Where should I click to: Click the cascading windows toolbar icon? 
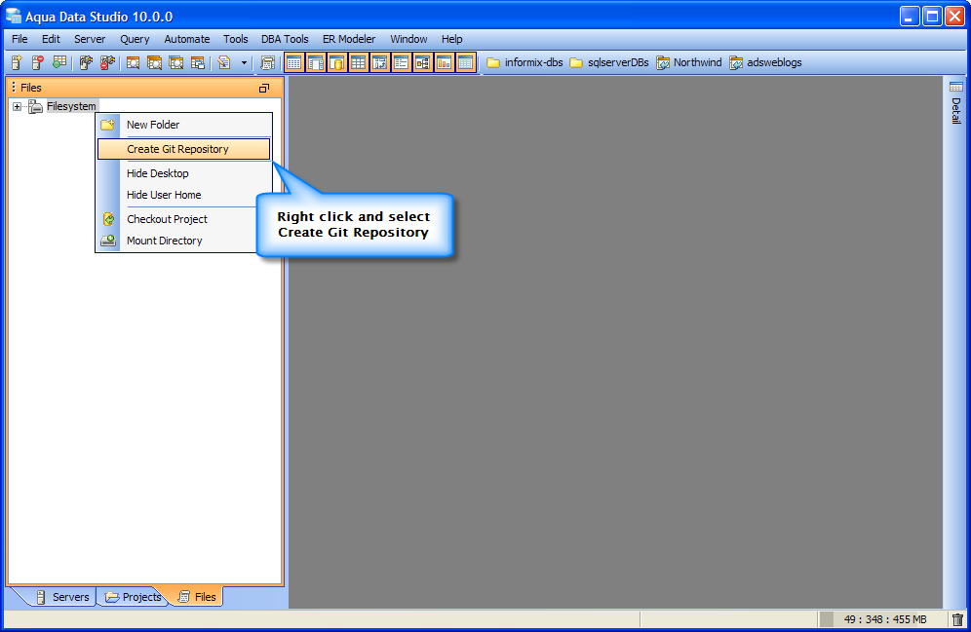(x=198, y=62)
